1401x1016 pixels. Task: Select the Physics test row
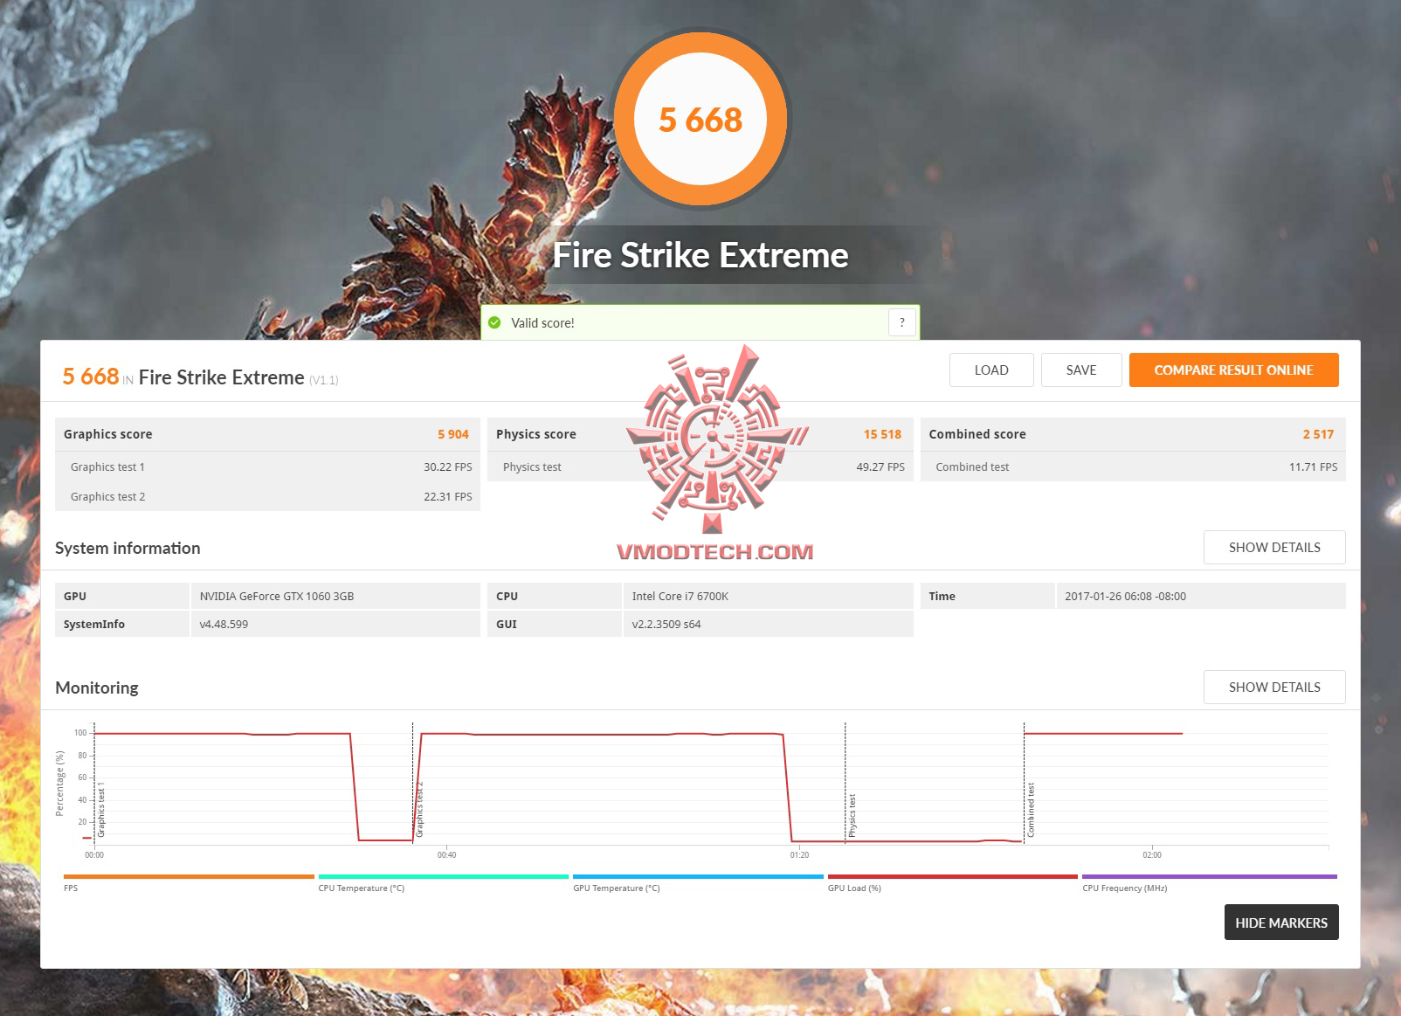click(x=699, y=467)
